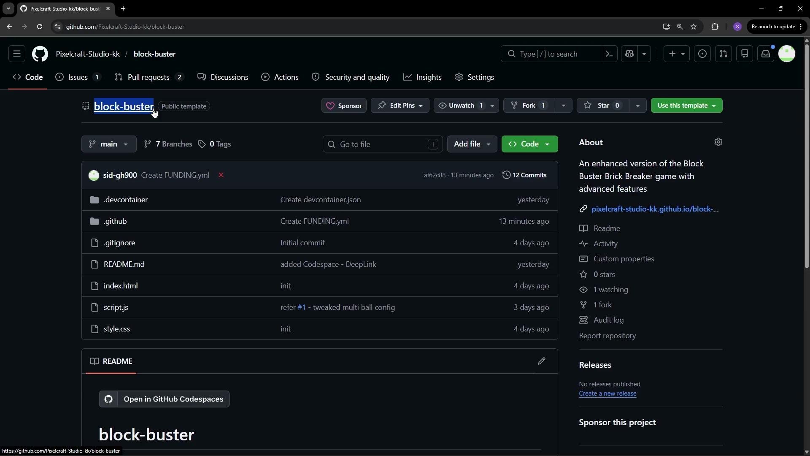Open the sid-gh900 avatar on commit row
Image resolution: width=810 pixels, height=456 pixels.
pos(94,175)
